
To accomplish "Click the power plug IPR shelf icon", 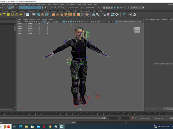I will (130, 15).
